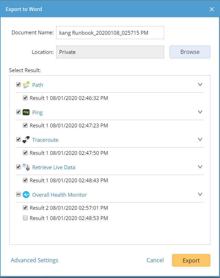This screenshot has height=278, width=220.
Task: Close the Export to Word dialog
Action: click(x=212, y=9)
